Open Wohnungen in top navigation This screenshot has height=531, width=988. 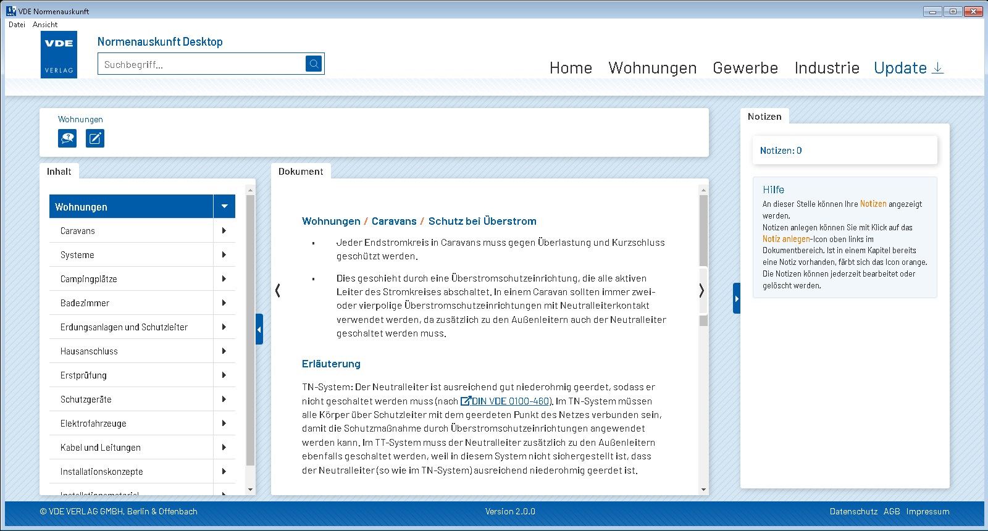coord(652,68)
